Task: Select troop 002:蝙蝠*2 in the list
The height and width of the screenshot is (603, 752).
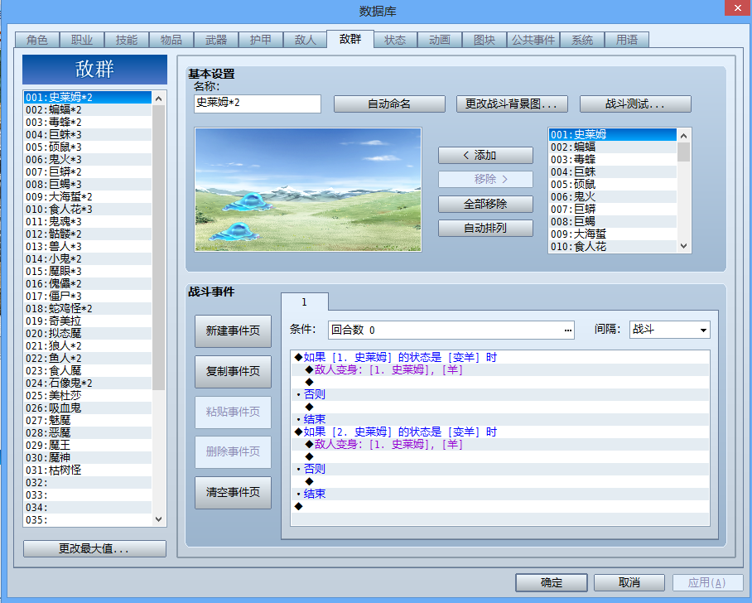Action: click(88, 110)
